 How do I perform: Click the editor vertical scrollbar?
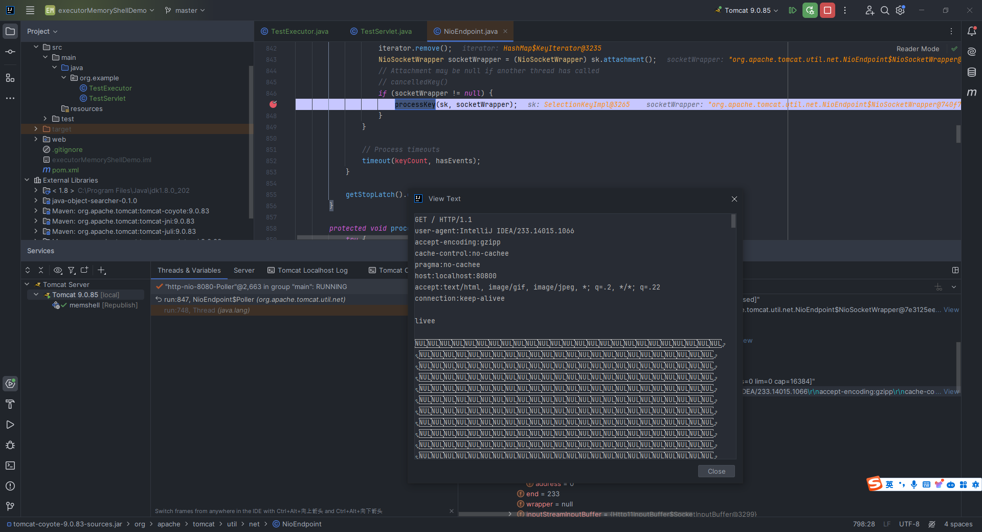point(958,134)
